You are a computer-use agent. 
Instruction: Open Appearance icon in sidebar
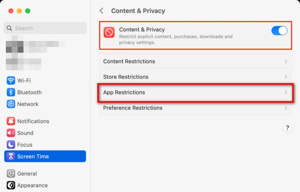(x=11, y=185)
